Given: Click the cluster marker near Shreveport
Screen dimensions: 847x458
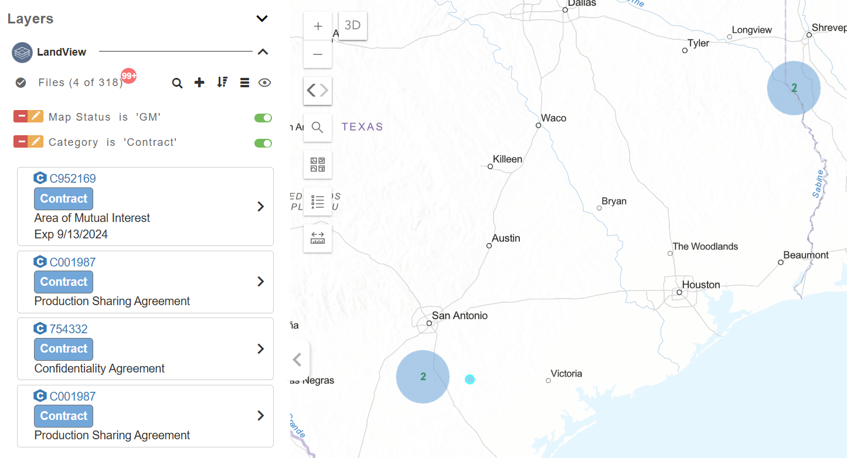Looking at the screenshot, I should tap(794, 88).
